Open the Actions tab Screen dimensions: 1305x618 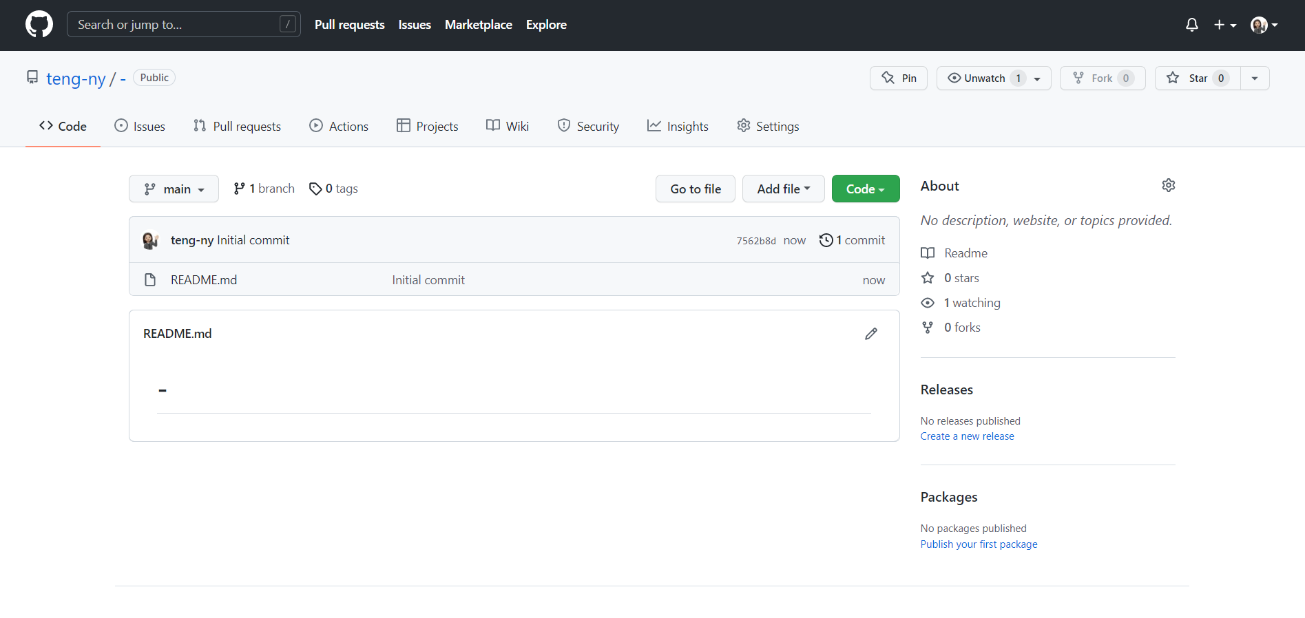[339, 126]
